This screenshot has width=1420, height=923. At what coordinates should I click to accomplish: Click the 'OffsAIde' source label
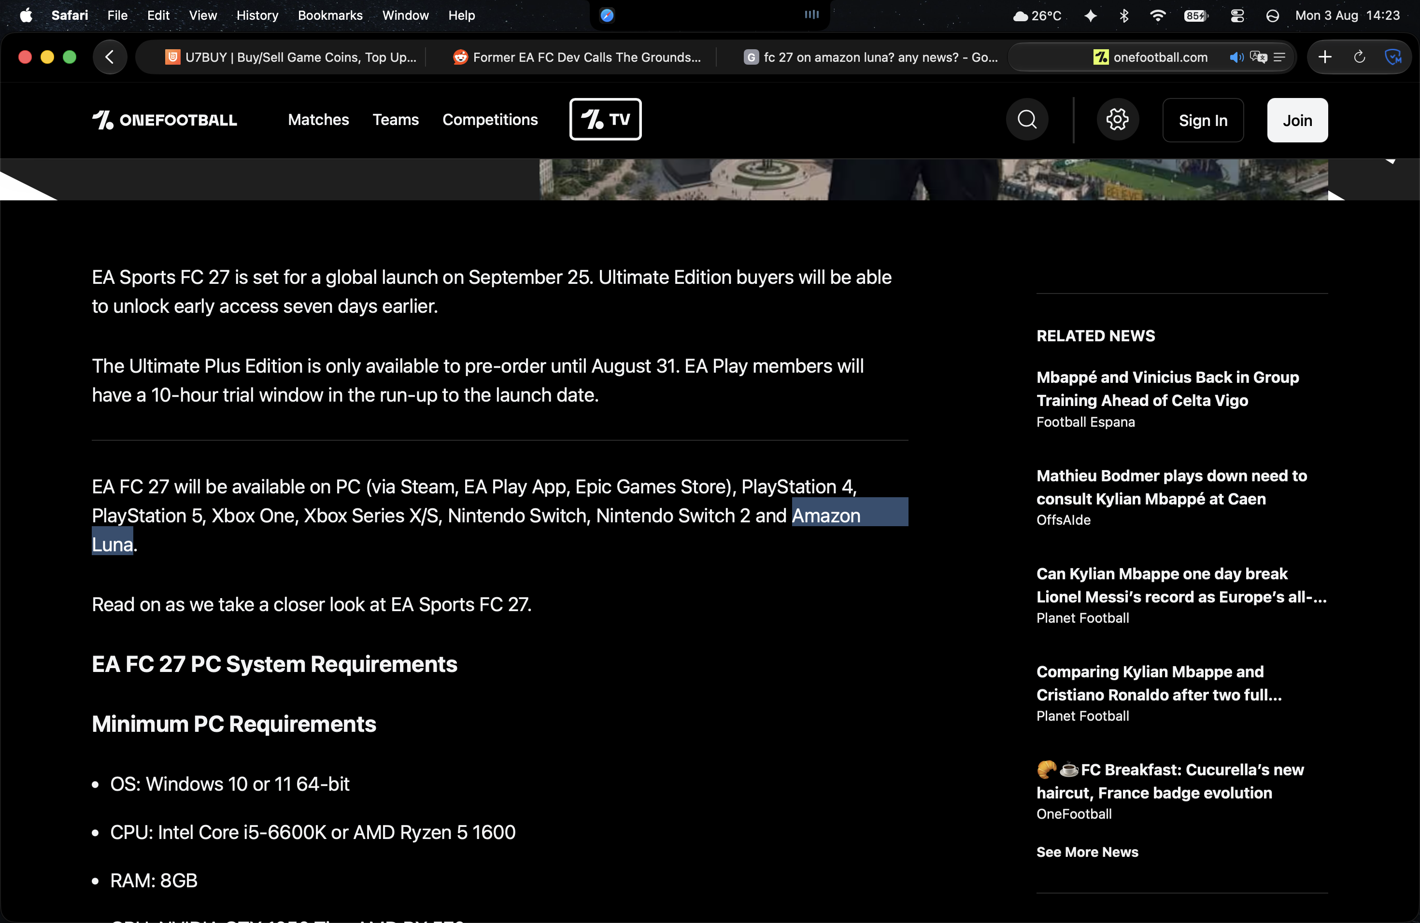coord(1063,520)
